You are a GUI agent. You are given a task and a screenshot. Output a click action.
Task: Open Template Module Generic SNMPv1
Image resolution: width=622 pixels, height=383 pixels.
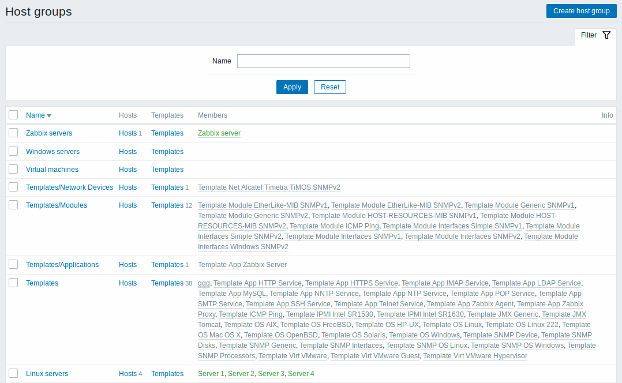pos(519,205)
